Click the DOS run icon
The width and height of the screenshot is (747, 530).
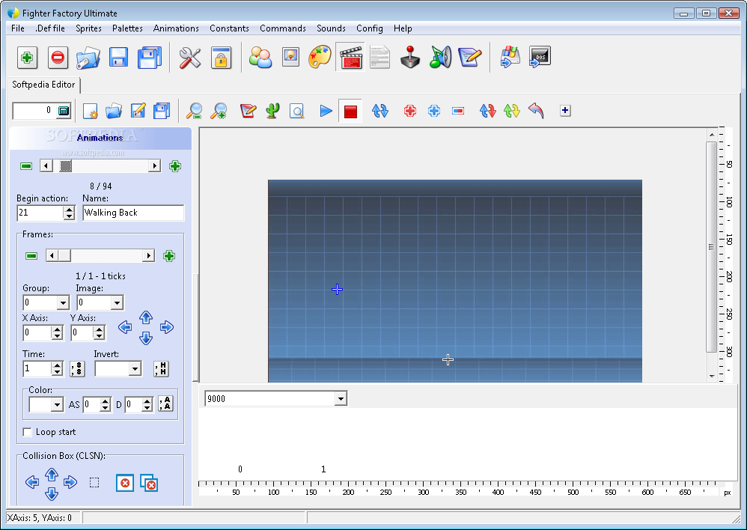540,57
